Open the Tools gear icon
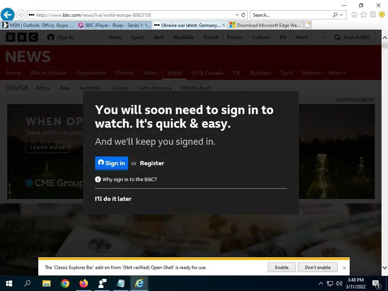Screen dimensions: 388x291 pyautogui.click(x=373, y=15)
